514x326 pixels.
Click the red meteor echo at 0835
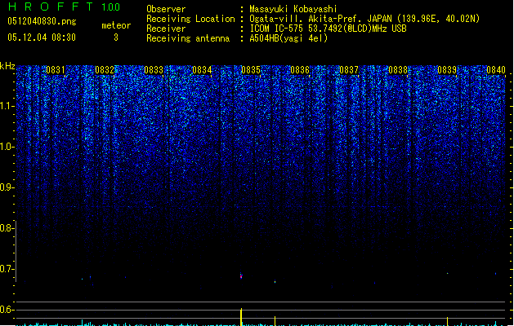click(x=241, y=276)
